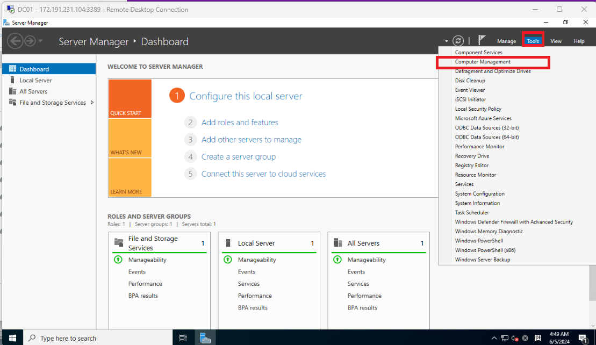This screenshot has width=596, height=345.
Task: Click Connect this server to cloud services
Action: [x=263, y=174]
